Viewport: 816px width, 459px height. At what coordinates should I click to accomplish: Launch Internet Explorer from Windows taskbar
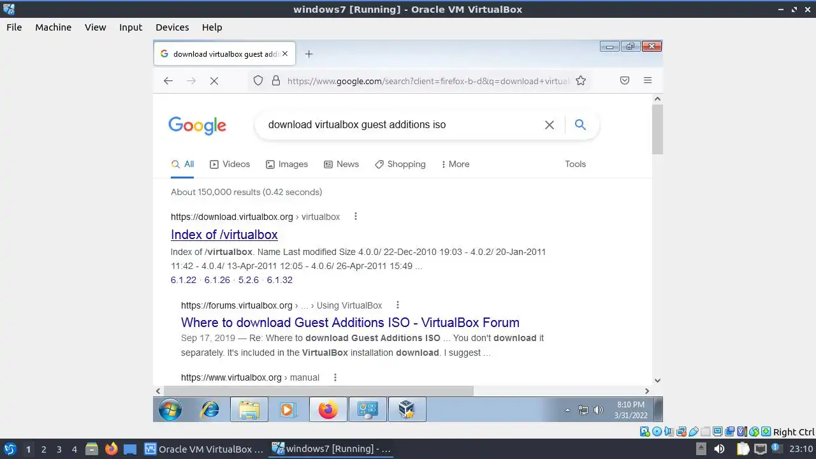click(210, 409)
